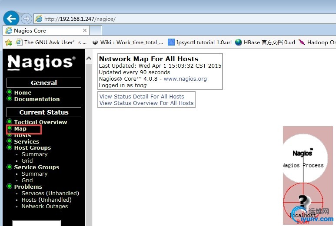
Task: Open The GNU Awk User's bookmark
Action: [51, 43]
